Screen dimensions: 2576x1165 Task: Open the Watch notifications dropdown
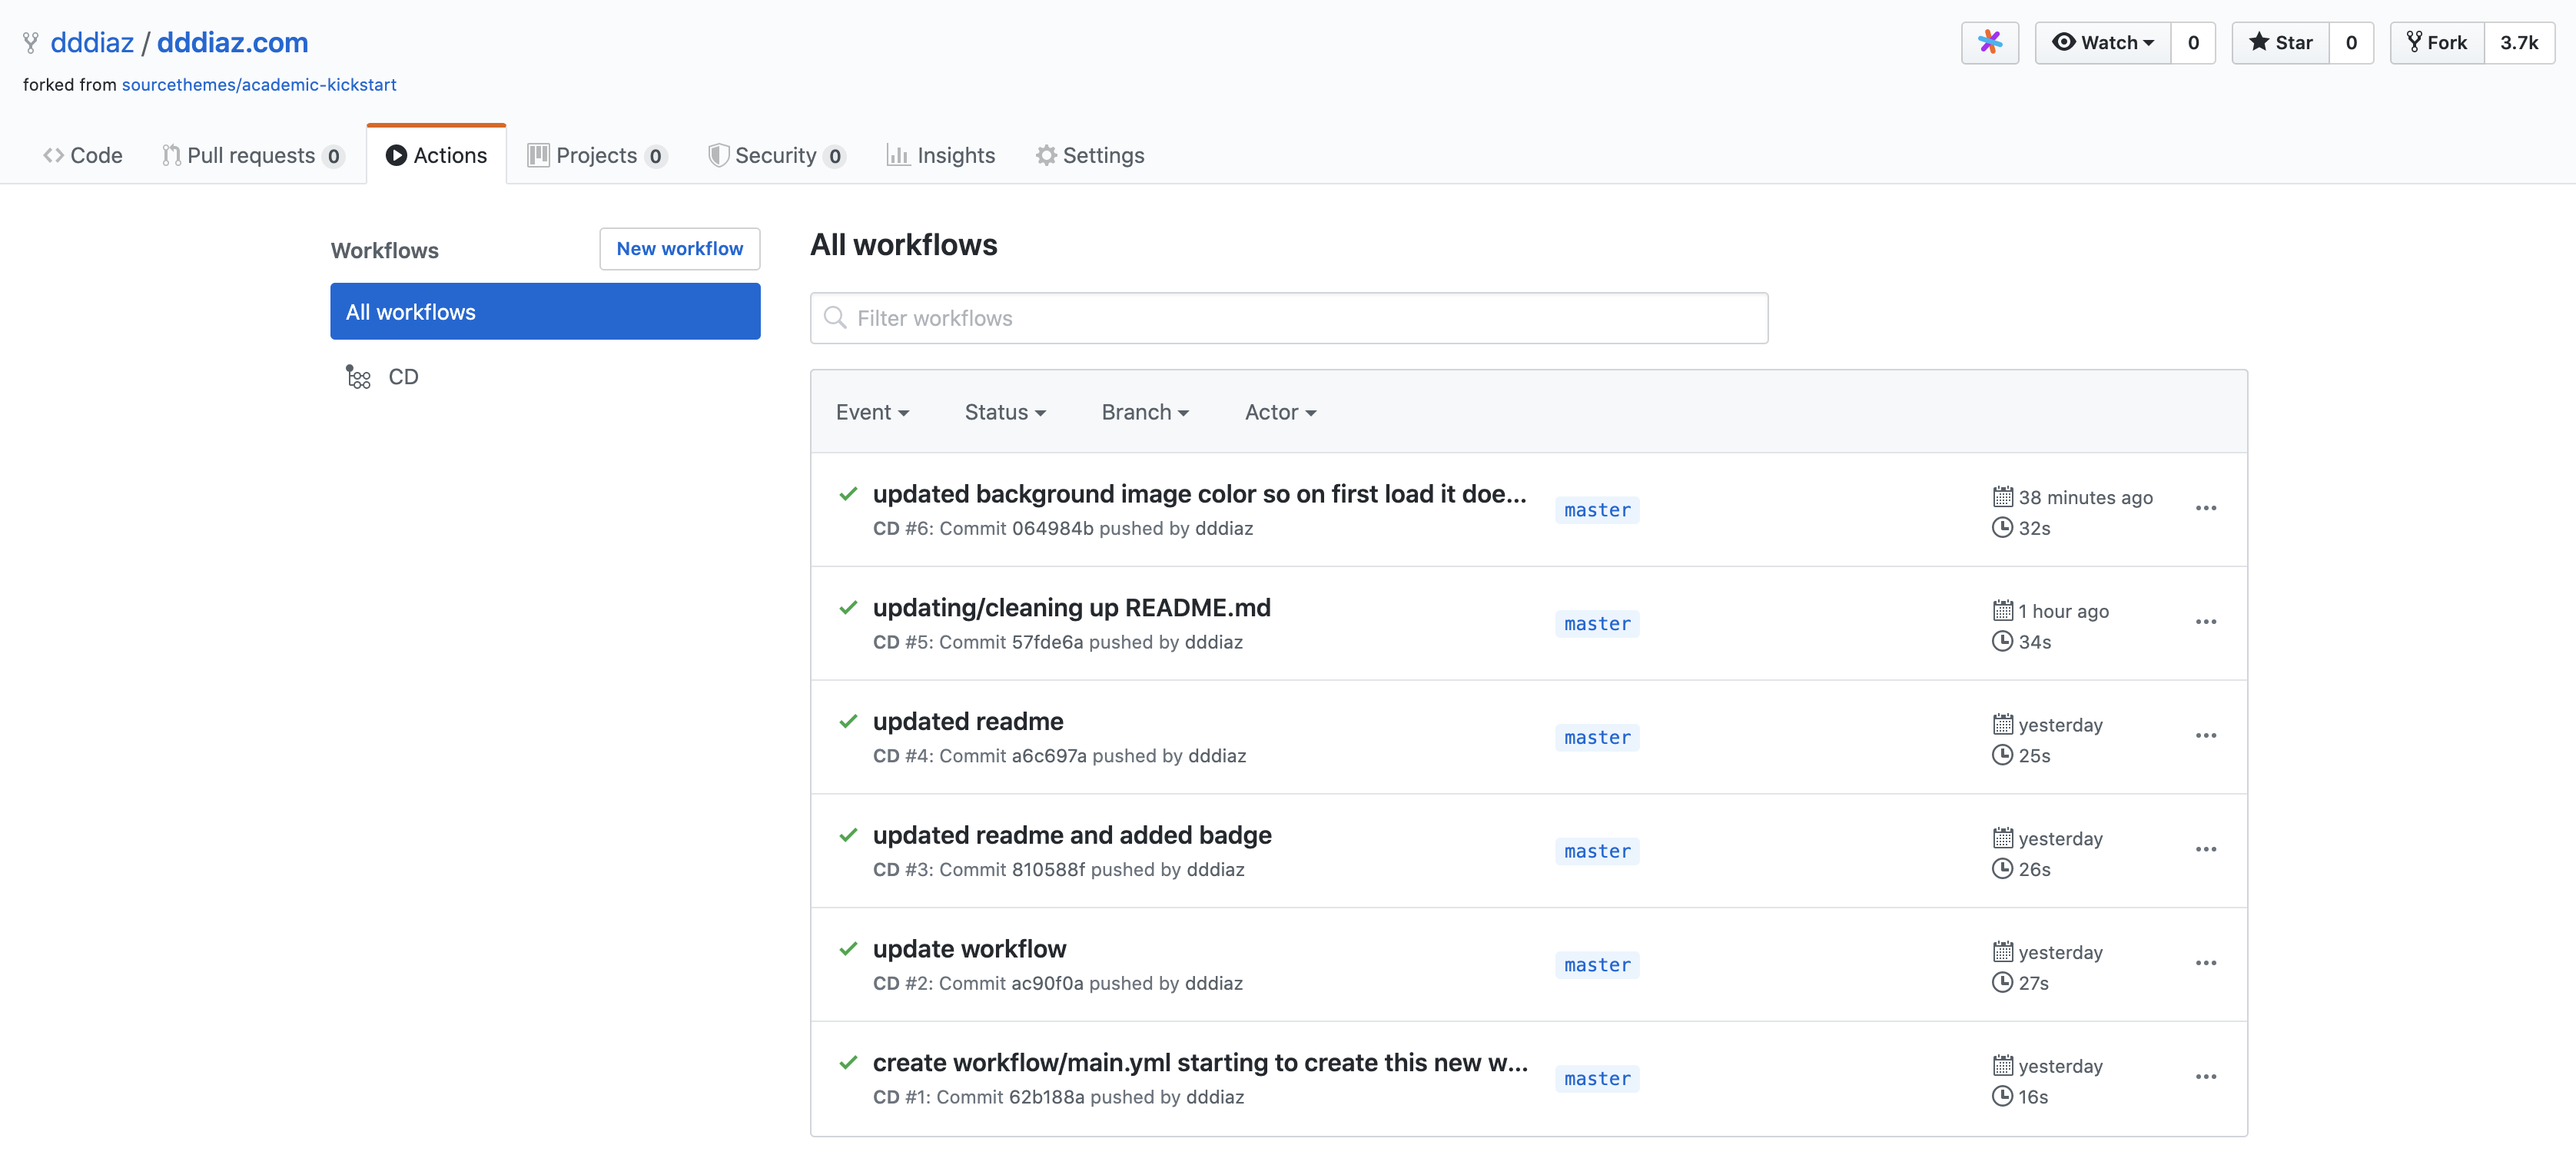click(2103, 42)
